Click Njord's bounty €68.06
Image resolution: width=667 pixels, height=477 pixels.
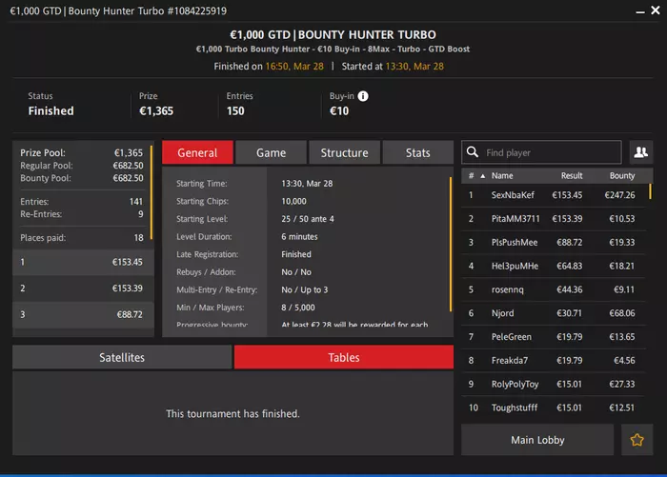click(x=622, y=313)
